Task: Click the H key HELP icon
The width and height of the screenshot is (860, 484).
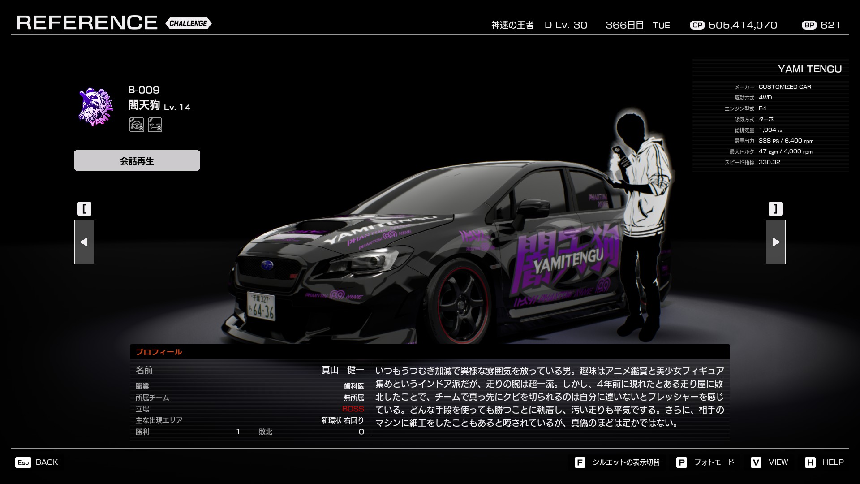Action: pyautogui.click(x=810, y=462)
